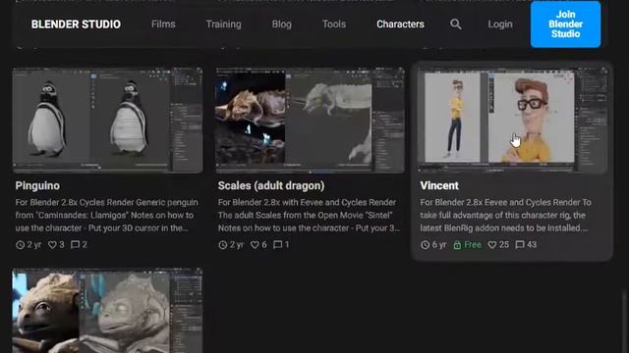Click the Login link

click(x=500, y=25)
